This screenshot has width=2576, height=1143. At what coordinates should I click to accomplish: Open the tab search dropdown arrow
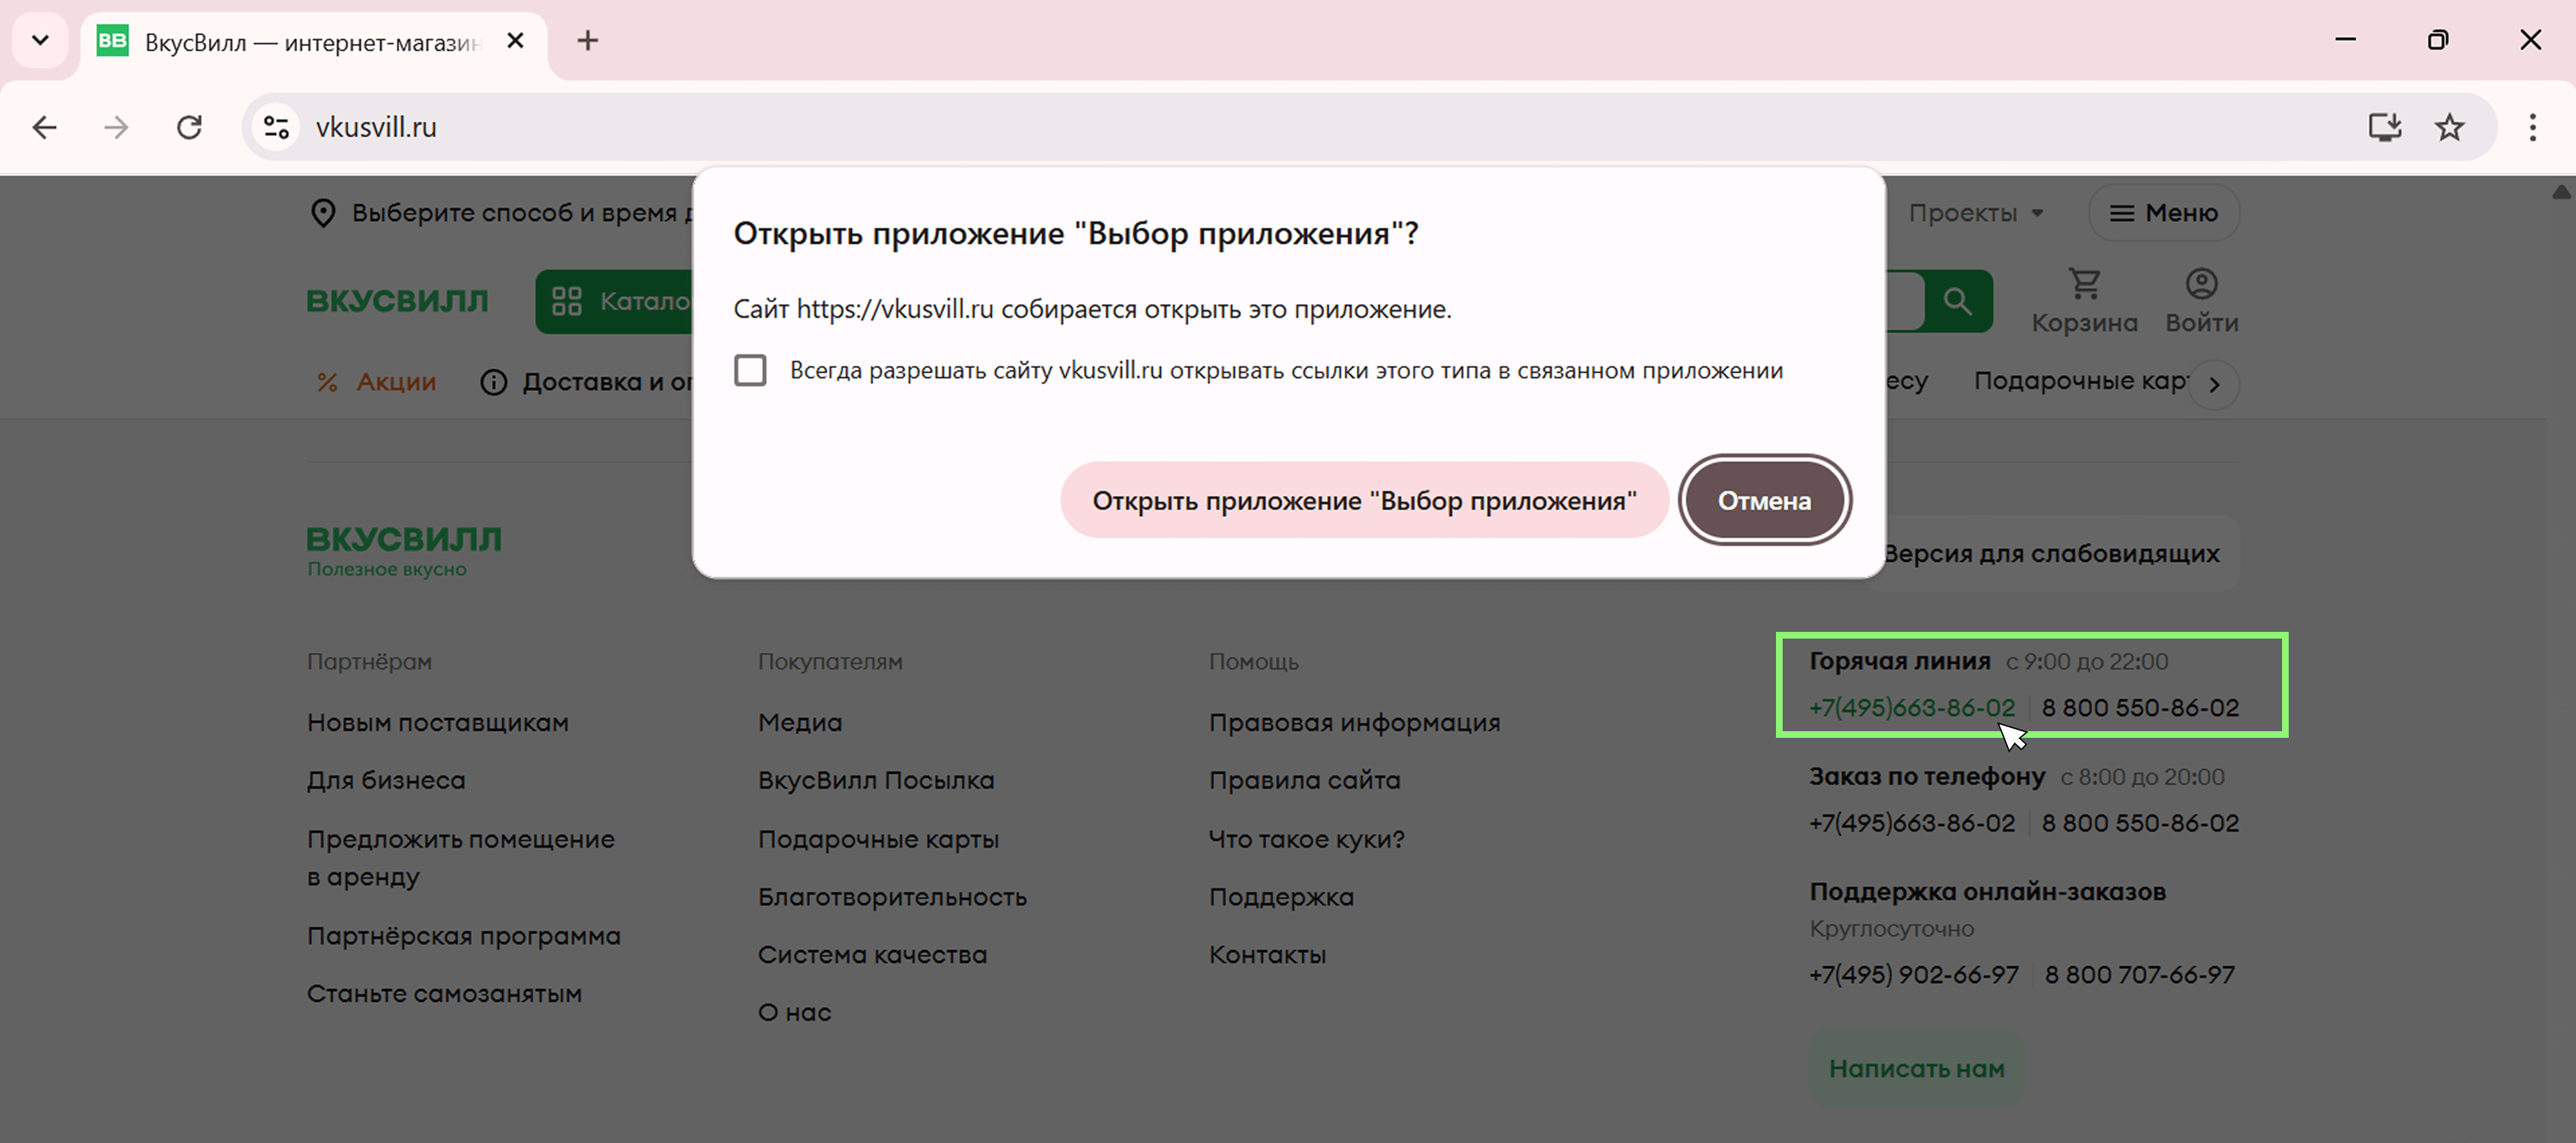(x=40, y=41)
